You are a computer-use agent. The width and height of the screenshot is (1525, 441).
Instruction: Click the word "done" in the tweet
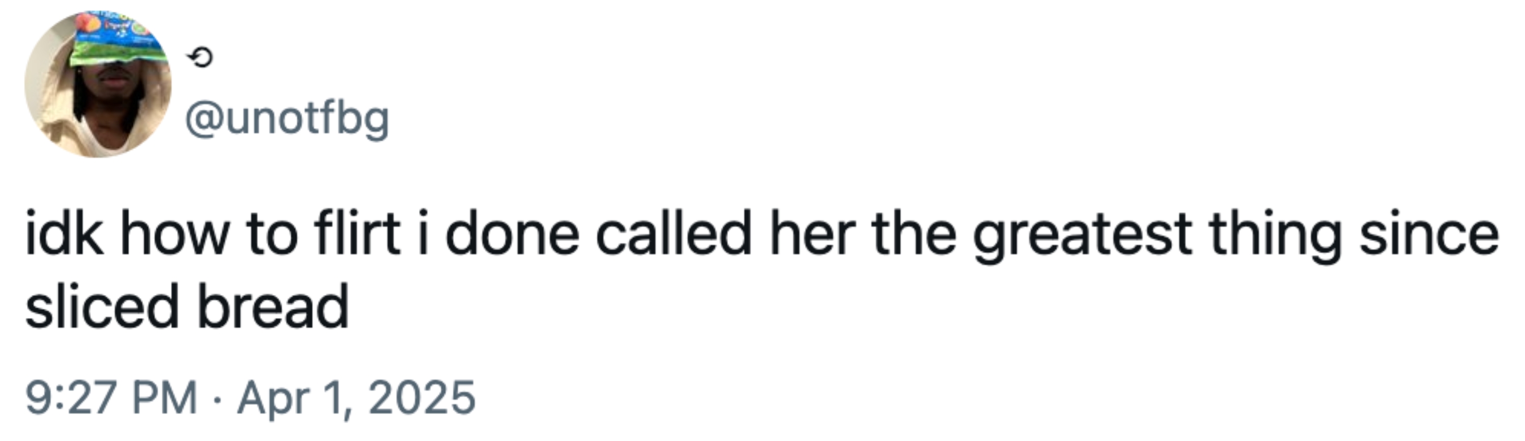[512, 234]
